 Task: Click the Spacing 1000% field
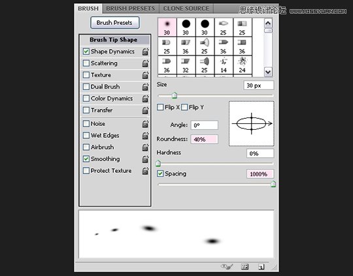pos(260,174)
